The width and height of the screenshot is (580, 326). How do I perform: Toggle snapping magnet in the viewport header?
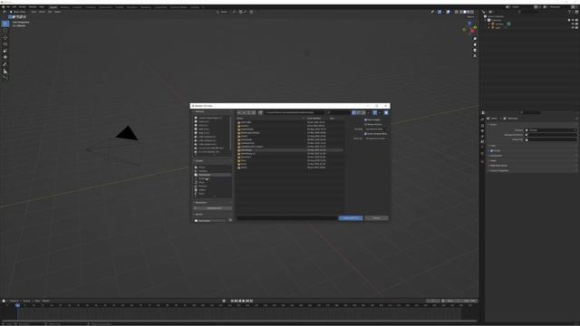(240, 12)
